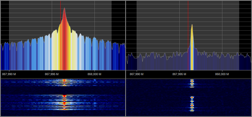Click the 867,995 M label in right panel

179,74
